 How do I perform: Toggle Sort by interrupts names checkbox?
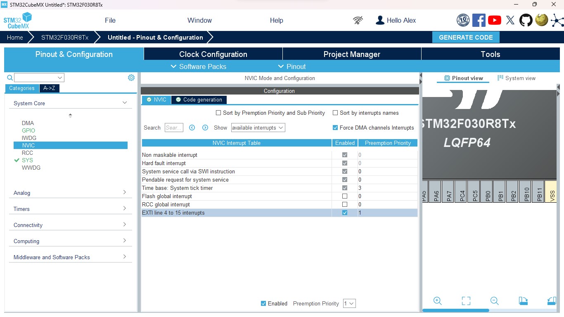pos(335,113)
